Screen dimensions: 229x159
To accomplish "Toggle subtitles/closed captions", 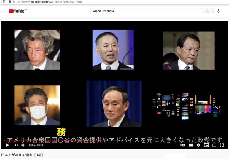I will click(x=191, y=145).
